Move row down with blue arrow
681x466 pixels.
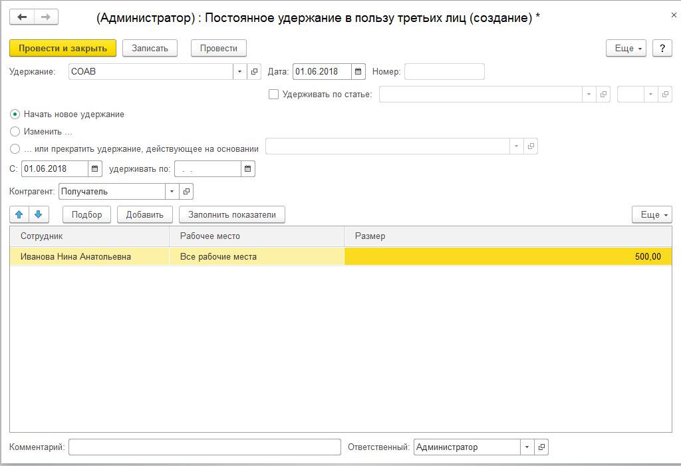[38, 214]
